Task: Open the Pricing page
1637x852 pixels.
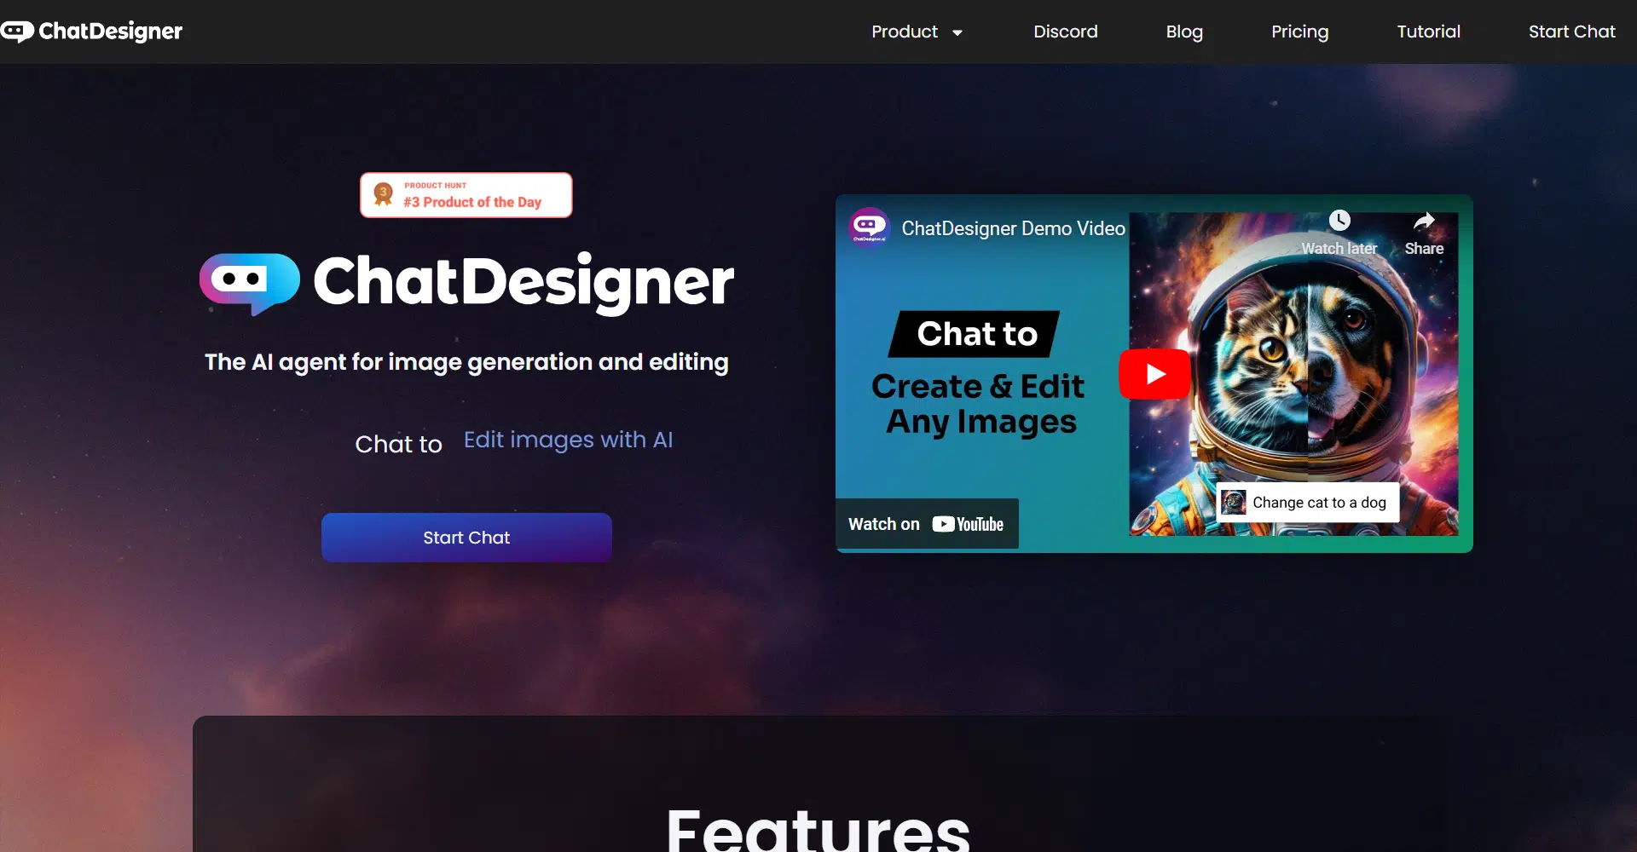Action: tap(1299, 32)
